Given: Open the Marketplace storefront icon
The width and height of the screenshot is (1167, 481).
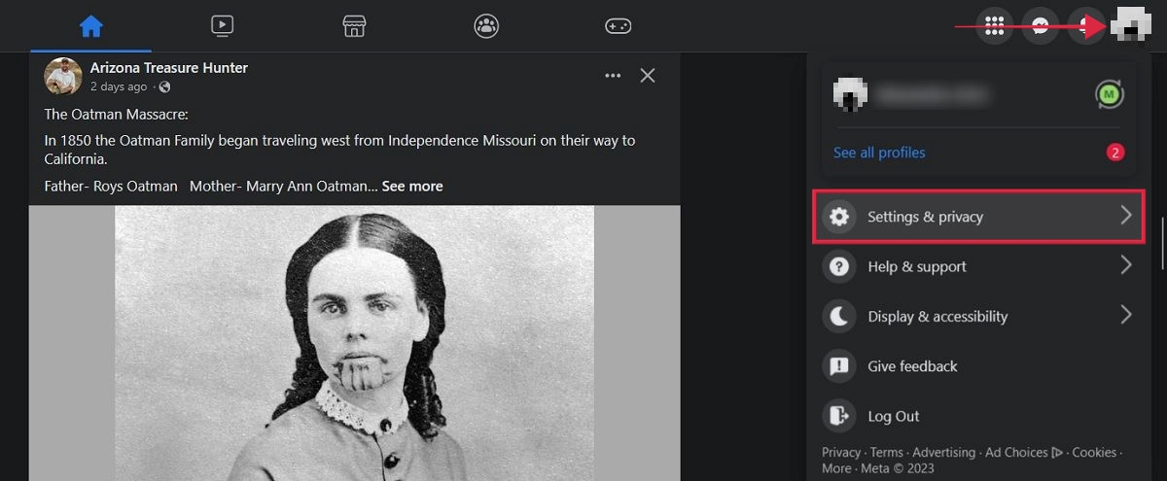Looking at the screenshot, I should click(354, 26).
